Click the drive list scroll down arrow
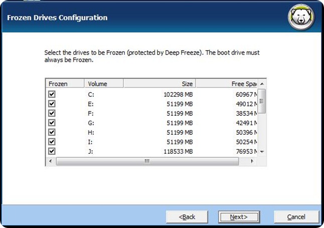 262,152
